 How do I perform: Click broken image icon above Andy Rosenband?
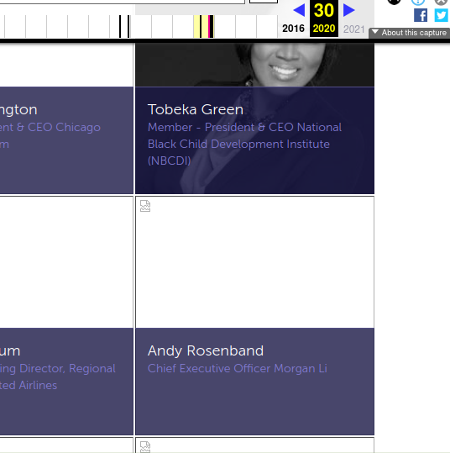pyautogui.click(x=145, y=206)
